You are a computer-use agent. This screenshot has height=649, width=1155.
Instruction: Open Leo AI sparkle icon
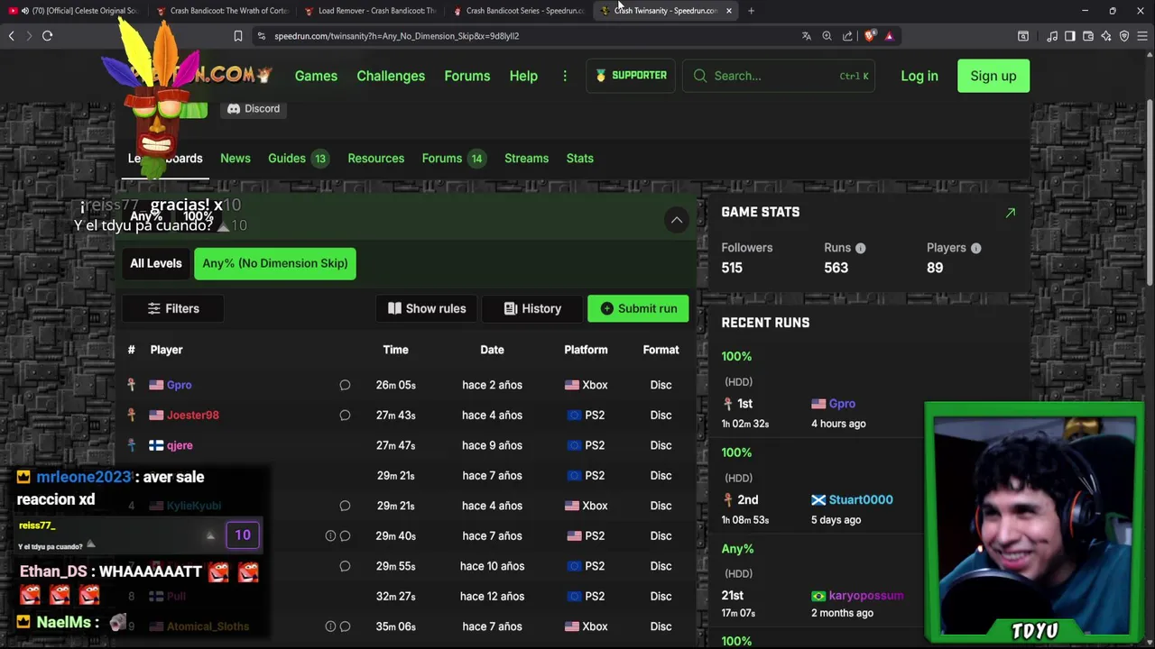(1106, 36)
